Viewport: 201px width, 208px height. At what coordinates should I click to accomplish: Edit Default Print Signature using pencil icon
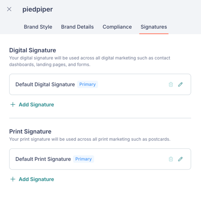tap(180, 159)
